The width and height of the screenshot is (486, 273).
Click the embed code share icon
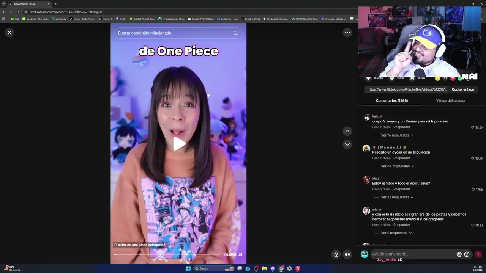tap(445, 78)
